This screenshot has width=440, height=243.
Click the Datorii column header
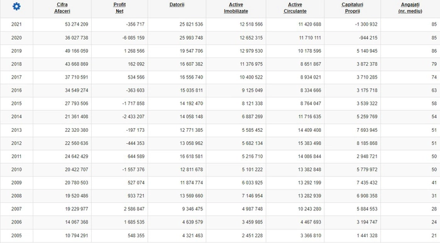point(177,5)
